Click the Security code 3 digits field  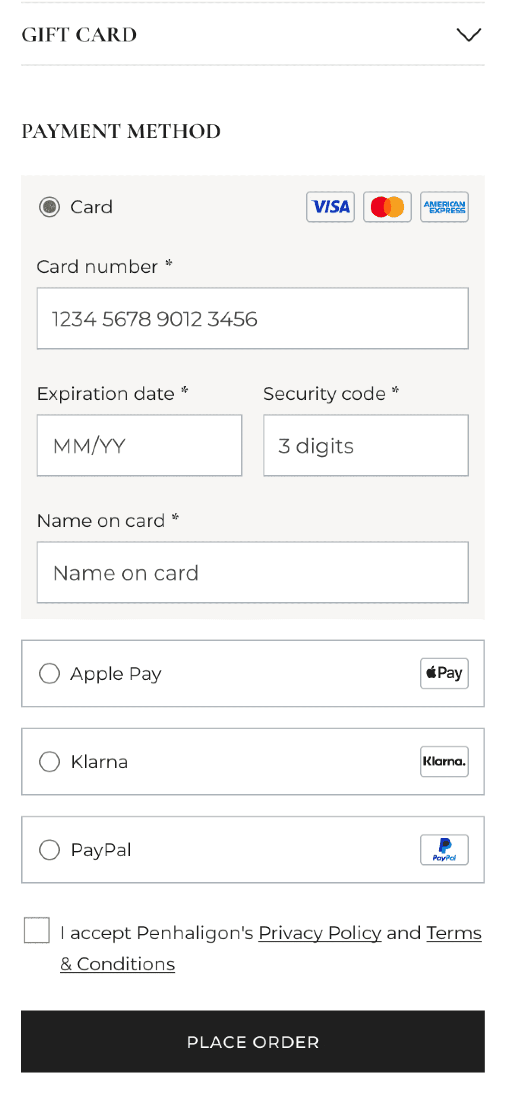[366, 446]
